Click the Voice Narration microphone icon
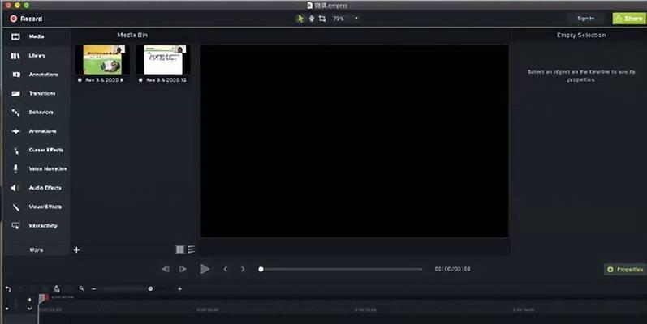Image resolution: width=647 pixels, height=324 pixels. coord(15,168)
